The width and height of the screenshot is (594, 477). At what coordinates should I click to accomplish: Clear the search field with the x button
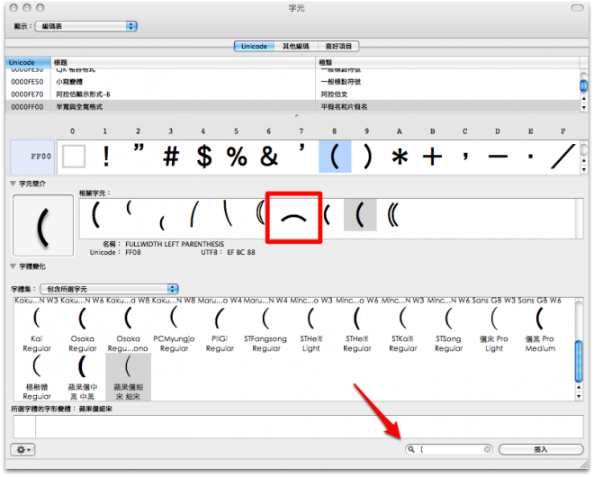488,448
